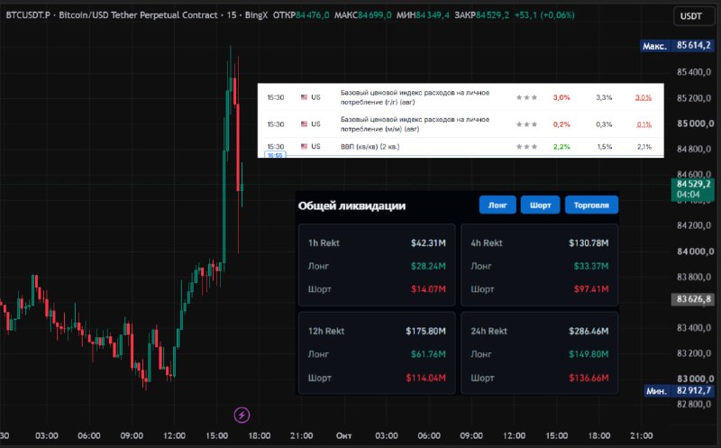Click the ЗАКР close value 84 529,2

click(x=492, y=15)
